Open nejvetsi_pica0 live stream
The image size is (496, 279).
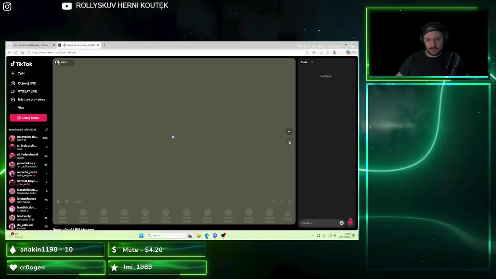pyautogui.click(x=28, y=173)
